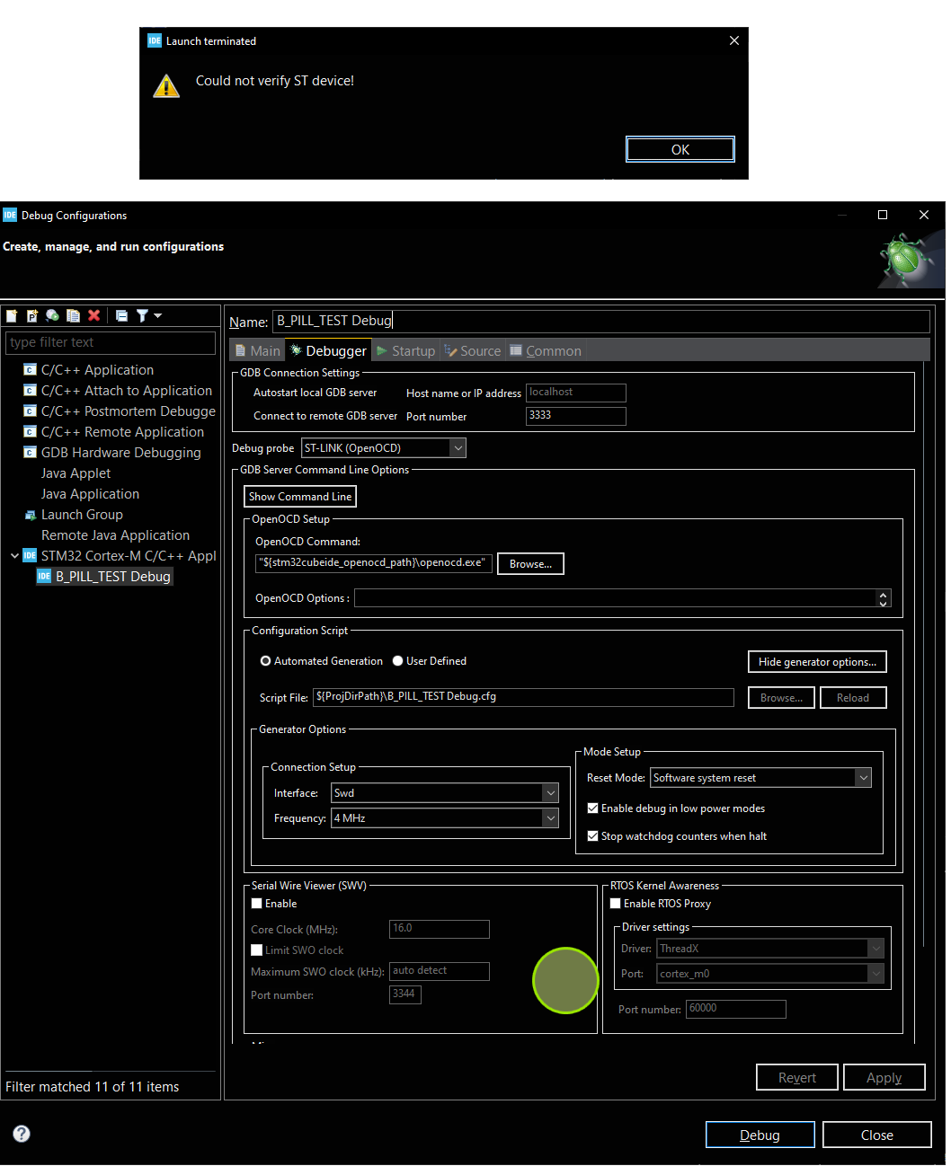
Task: Click the Launch Group icon
Action: pos(30,516)
